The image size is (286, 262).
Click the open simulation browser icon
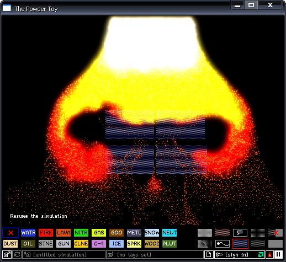point(7,255)
